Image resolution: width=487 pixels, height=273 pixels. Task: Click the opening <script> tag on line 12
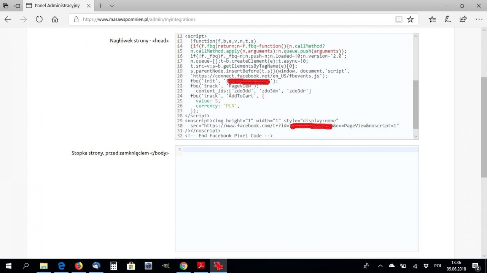(x=196, y=36)
